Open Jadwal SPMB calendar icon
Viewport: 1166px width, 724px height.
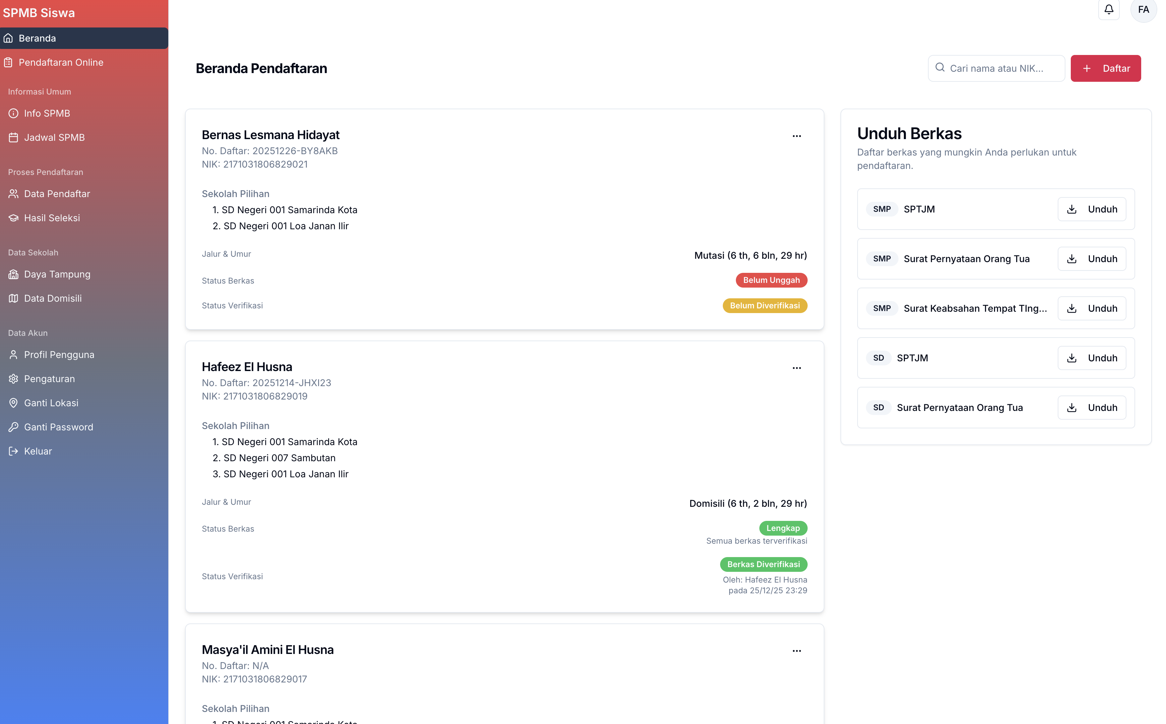click(x=13, y=137)
